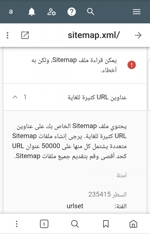
Task: Open users and permissions settings
Action: pyautogui.click(x=51, y=12)
